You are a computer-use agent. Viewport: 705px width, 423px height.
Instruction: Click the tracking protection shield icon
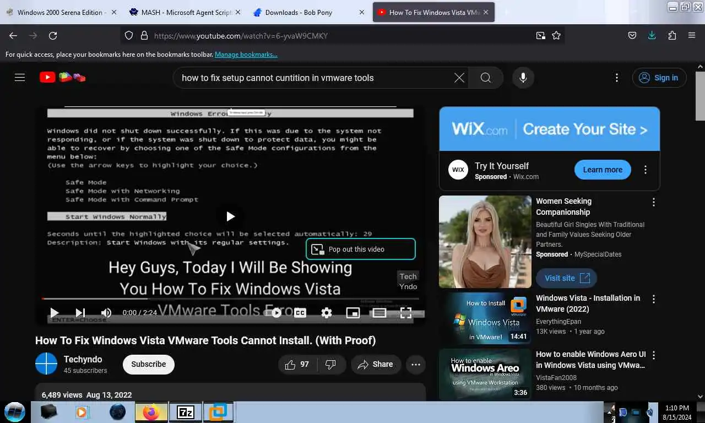129,35
